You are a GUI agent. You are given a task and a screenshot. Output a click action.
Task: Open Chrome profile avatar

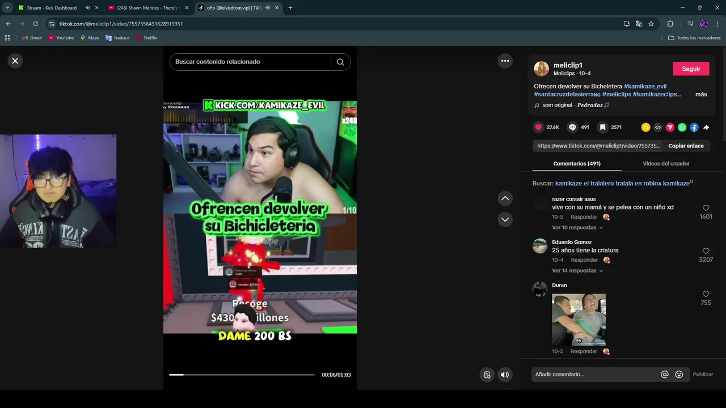(x=704, y=24)
